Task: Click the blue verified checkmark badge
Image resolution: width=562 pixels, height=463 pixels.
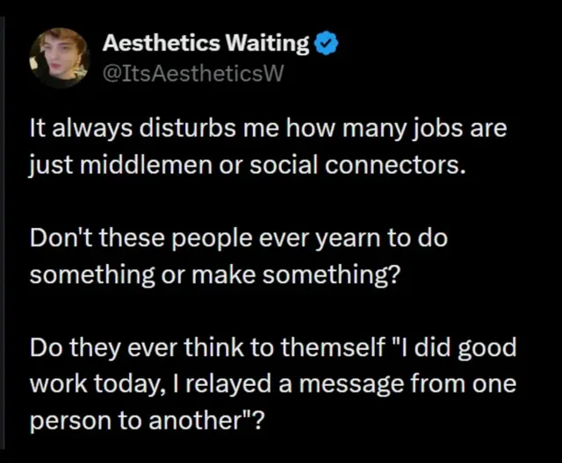Action: [x=326, y=43]
